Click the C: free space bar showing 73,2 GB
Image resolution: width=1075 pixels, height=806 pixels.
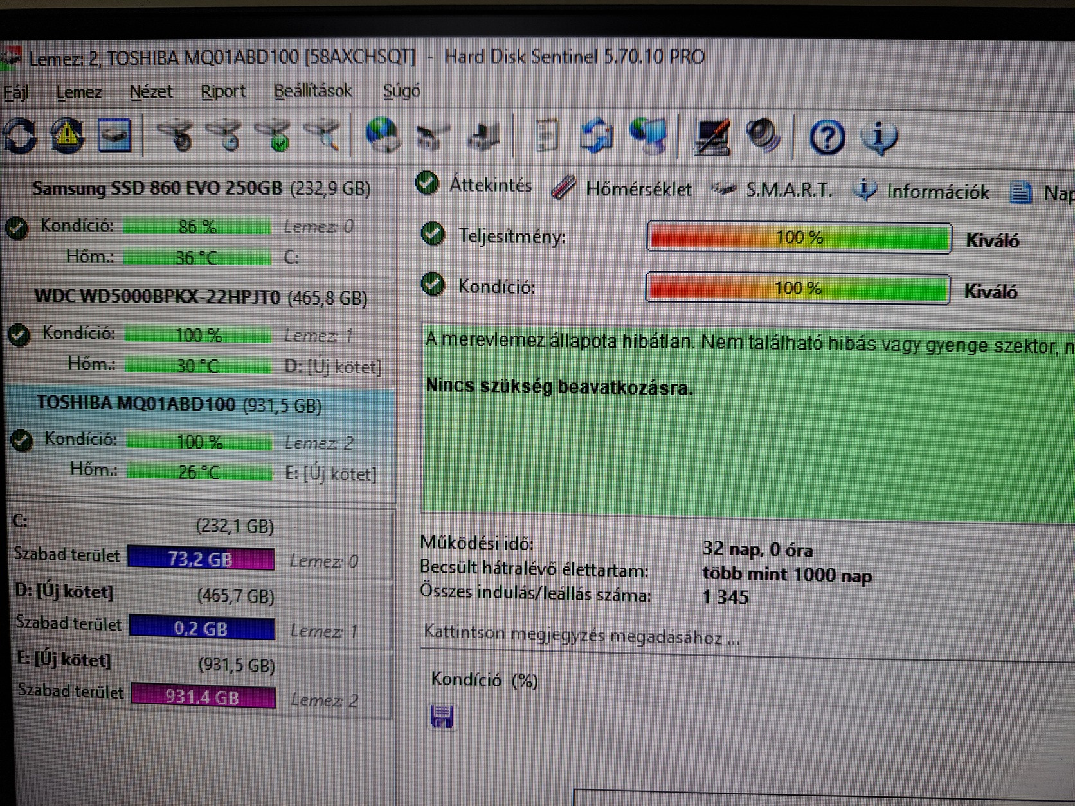point(201,559)
